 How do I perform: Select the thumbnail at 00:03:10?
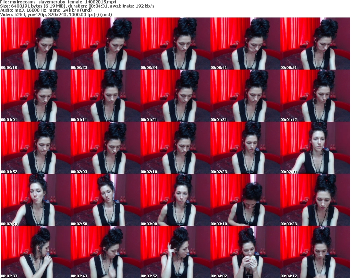tap(245, 200)
